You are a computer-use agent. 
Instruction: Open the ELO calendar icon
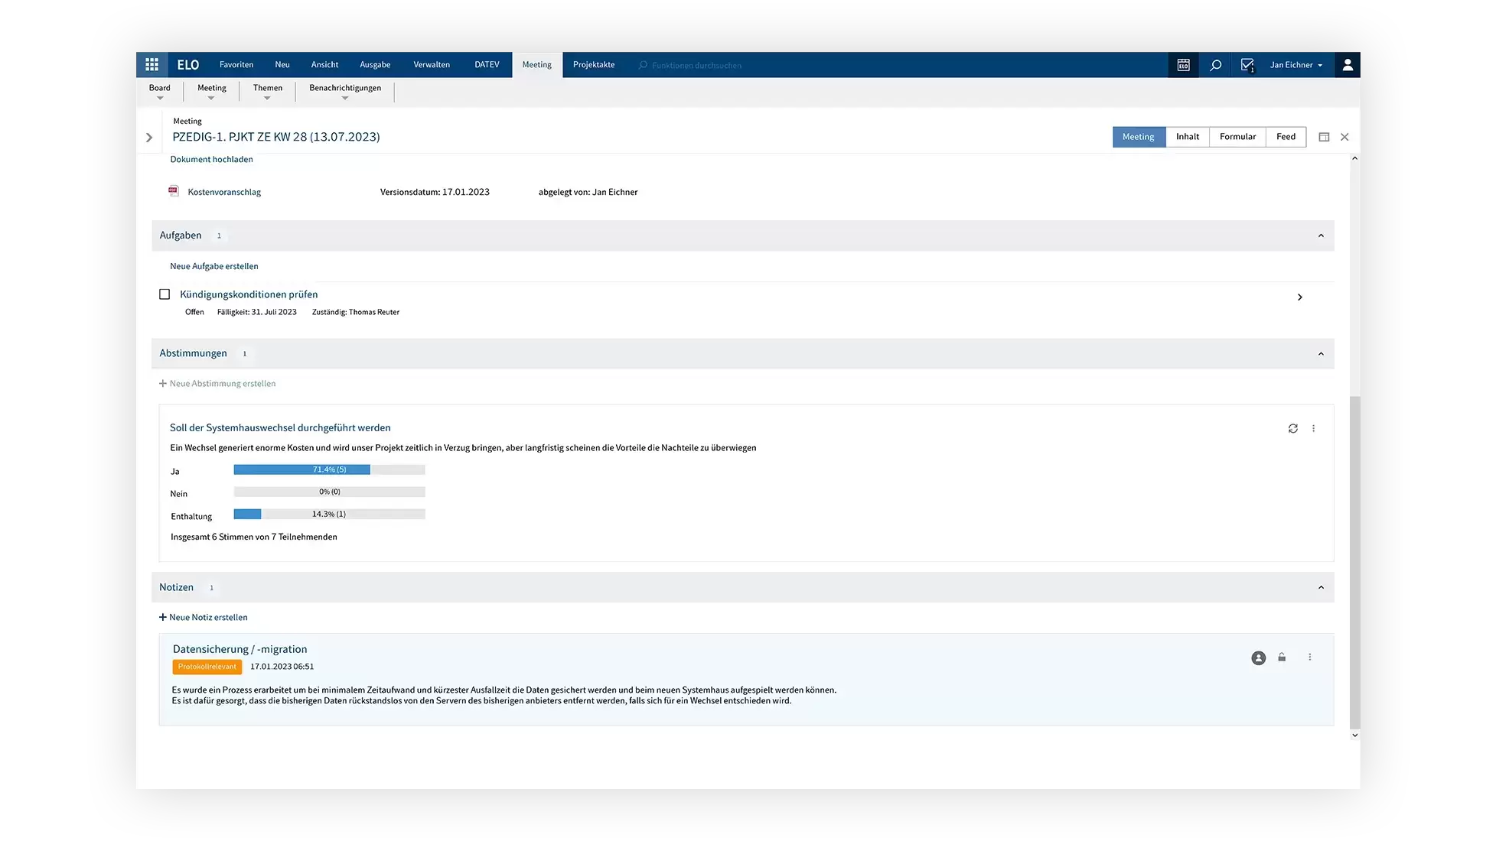(x=1183, y=65)
